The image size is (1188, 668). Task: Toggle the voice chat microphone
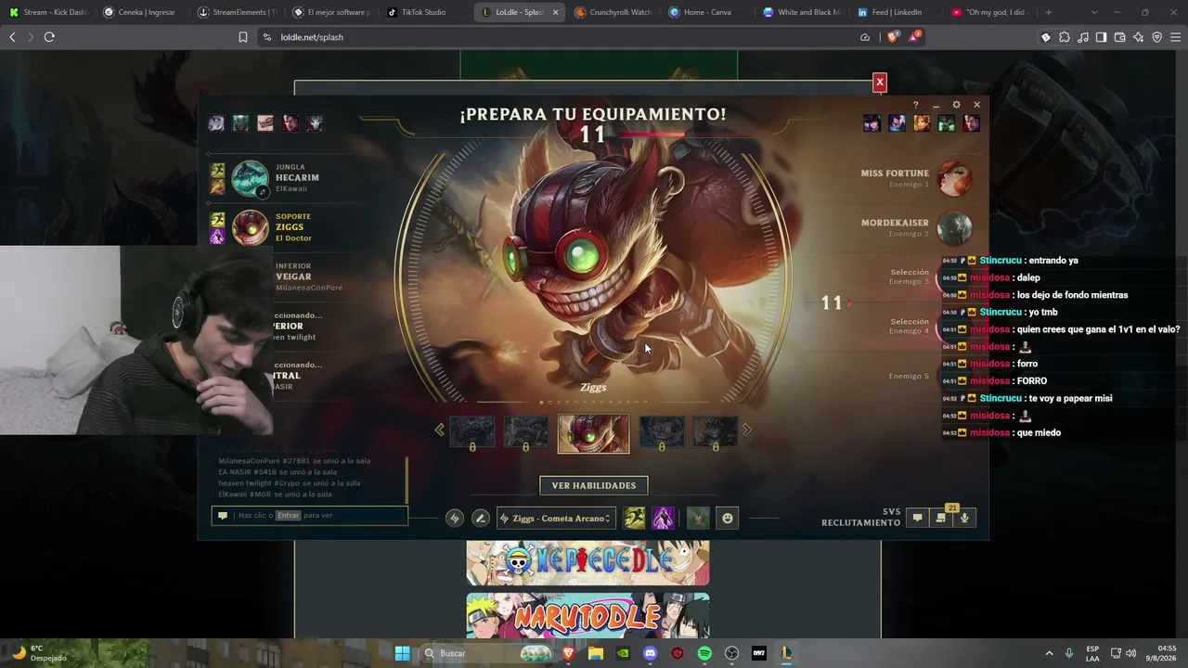tap(965, 518)
